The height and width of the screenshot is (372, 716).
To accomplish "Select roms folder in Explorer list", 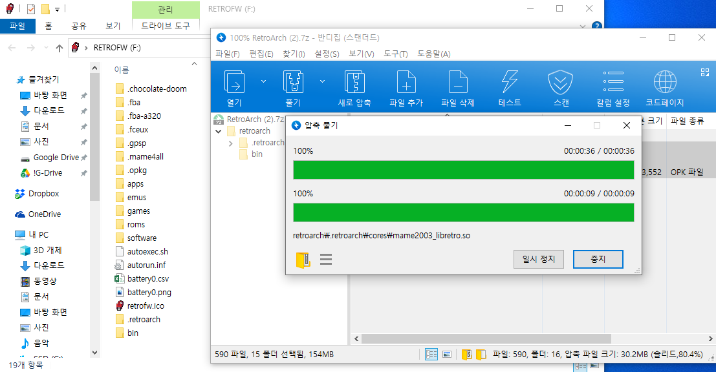I will click(x=130, y=225).
